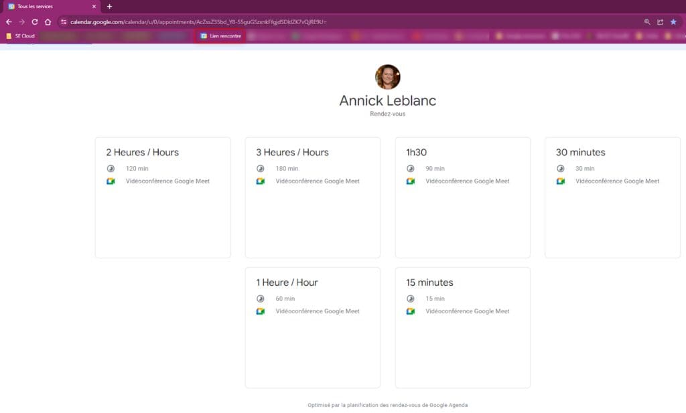Choose the 1 Heure / Hour appointment
Image resolution: width=686 pixels, height=413 pixels.
[x=313, y=328]
